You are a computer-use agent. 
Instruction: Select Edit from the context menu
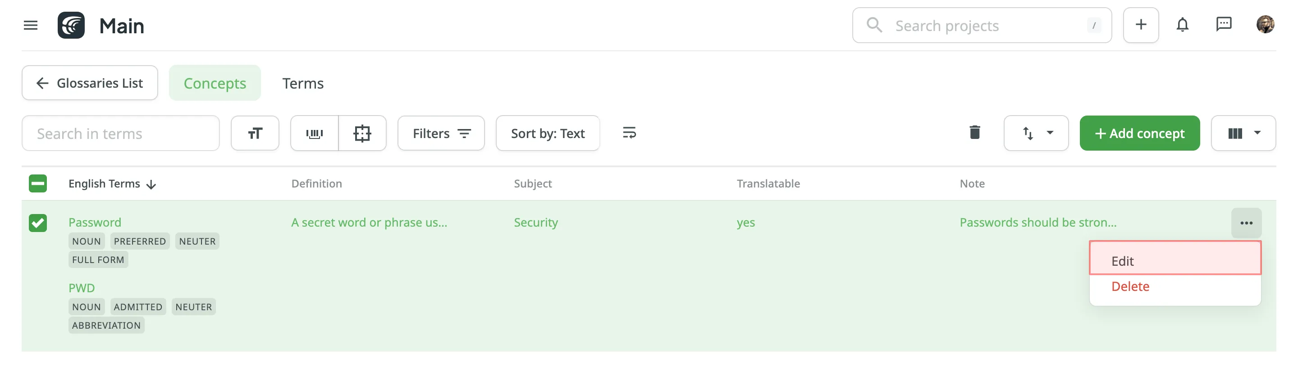[x=1174, y=261]
